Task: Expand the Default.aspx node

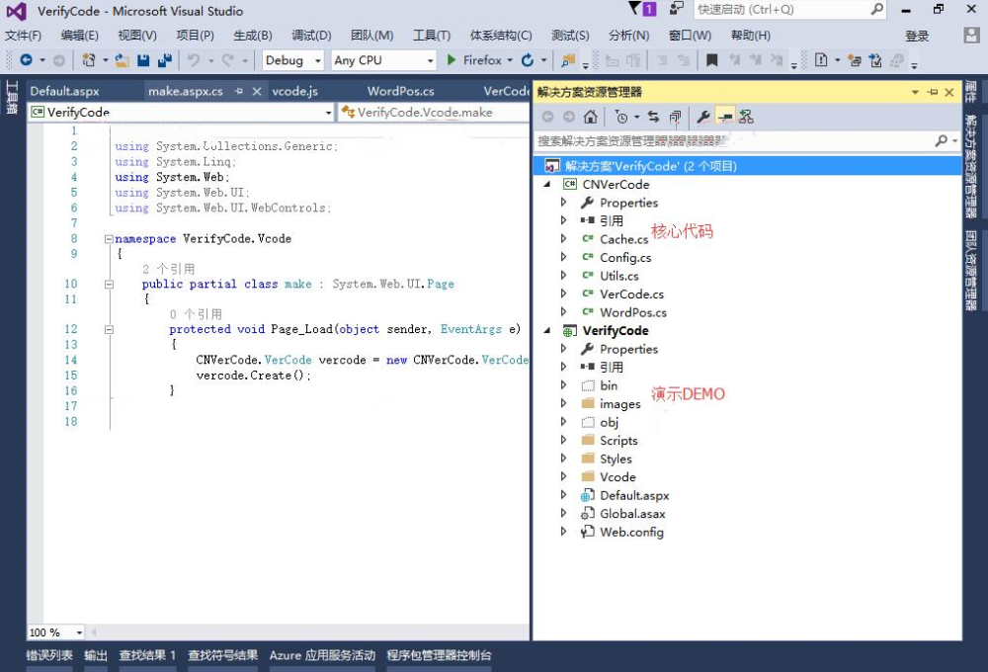Action: click(563, 495)
